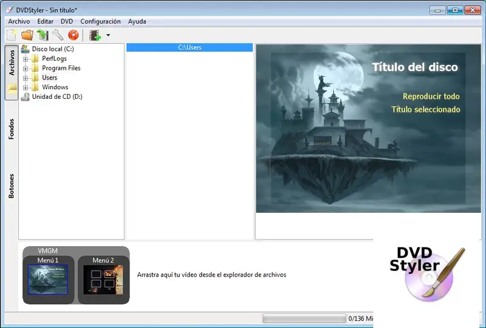486x328 pixels.
Task: Click the VMGM label in timeline
Action: tap(48, 250)
